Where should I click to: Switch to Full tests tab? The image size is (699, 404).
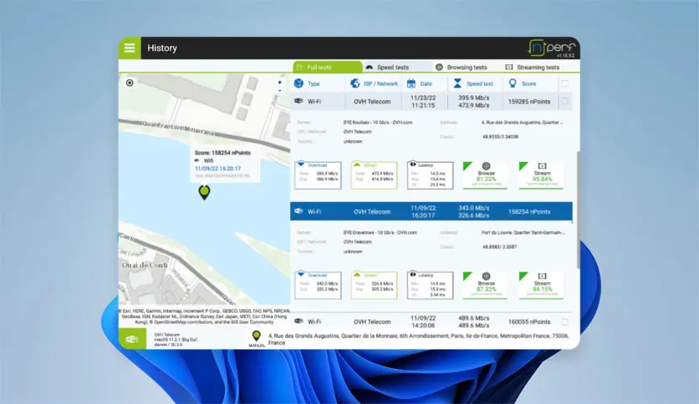[328, 67]
